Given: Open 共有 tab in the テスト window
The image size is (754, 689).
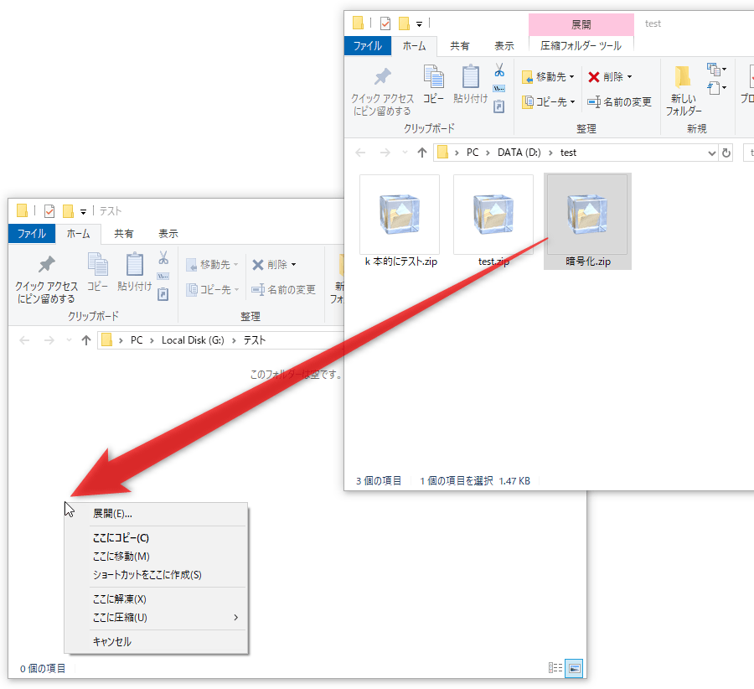Looking at the screenshot, I should pyautogui.click(x=124, y=234).
